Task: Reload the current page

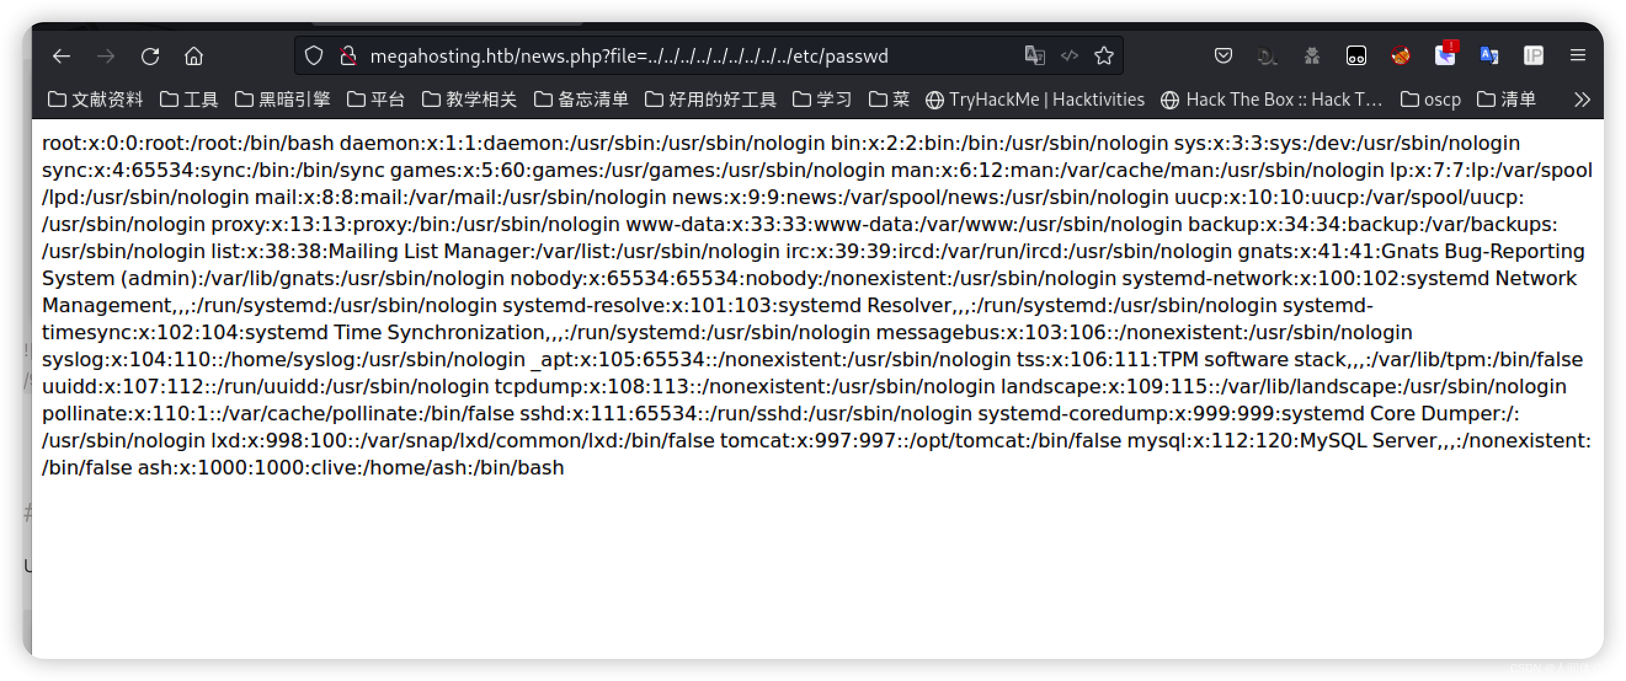Action: 150,56
